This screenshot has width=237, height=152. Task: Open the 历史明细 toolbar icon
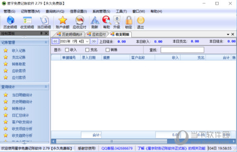point(10,22)
